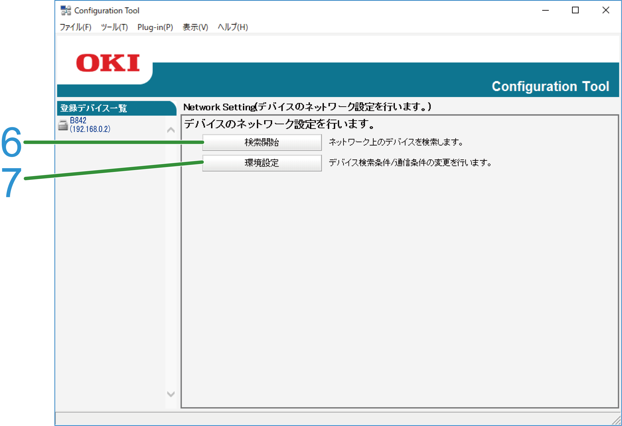Click the 登録デバイス一覧 panel header

coord(117,108)
